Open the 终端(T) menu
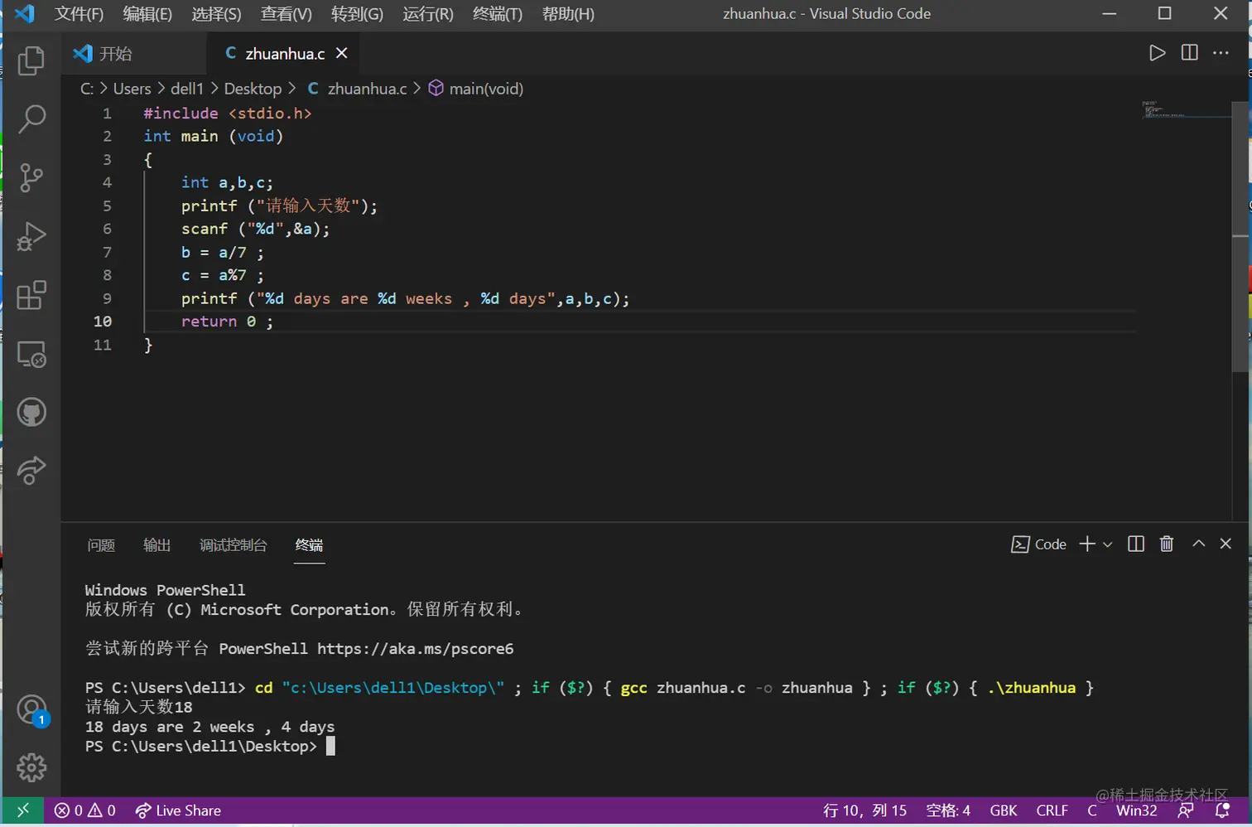 pos(498,14)
